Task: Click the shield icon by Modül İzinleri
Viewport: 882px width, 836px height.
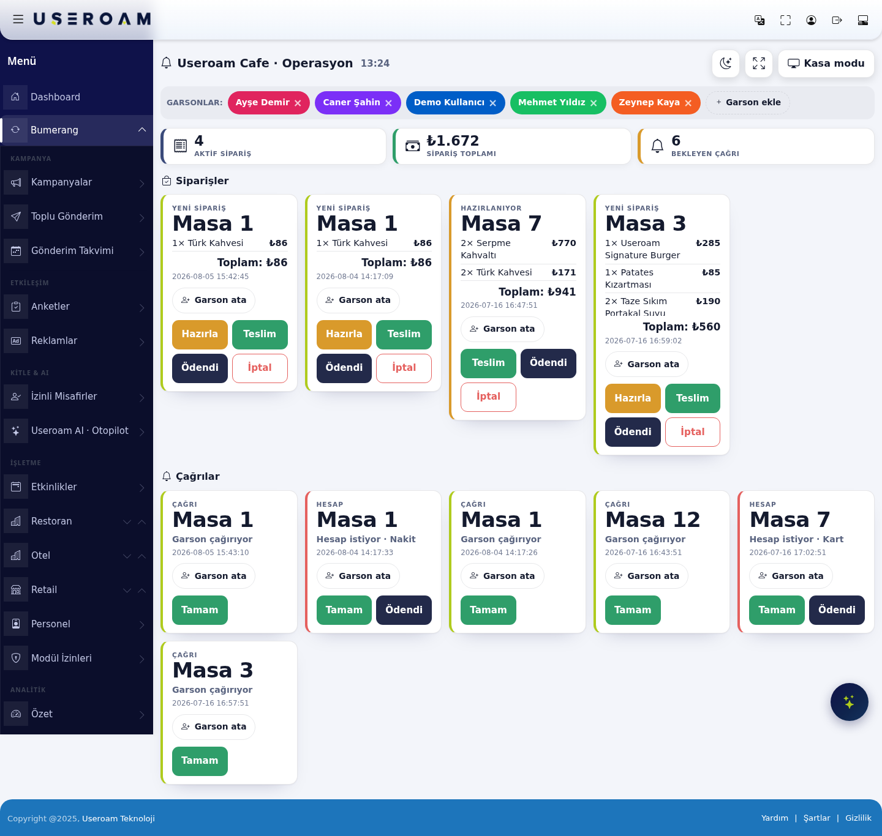Action: click(x=16, y=659)
